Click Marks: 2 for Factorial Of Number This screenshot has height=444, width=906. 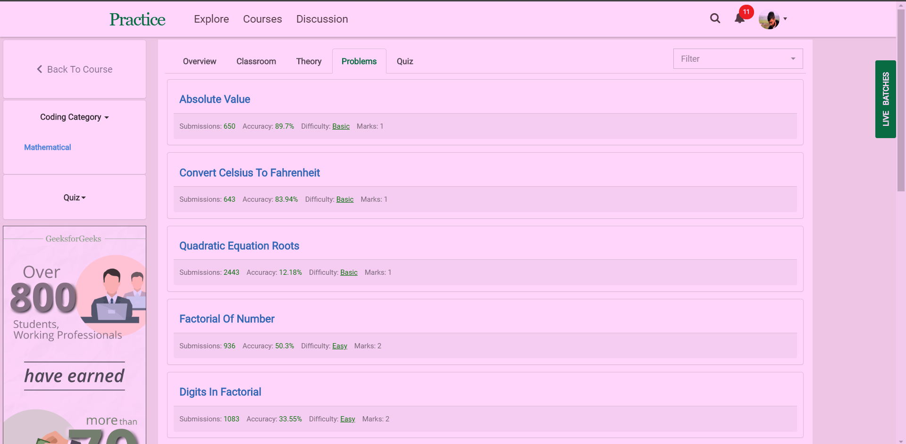(x=368, y=346)
